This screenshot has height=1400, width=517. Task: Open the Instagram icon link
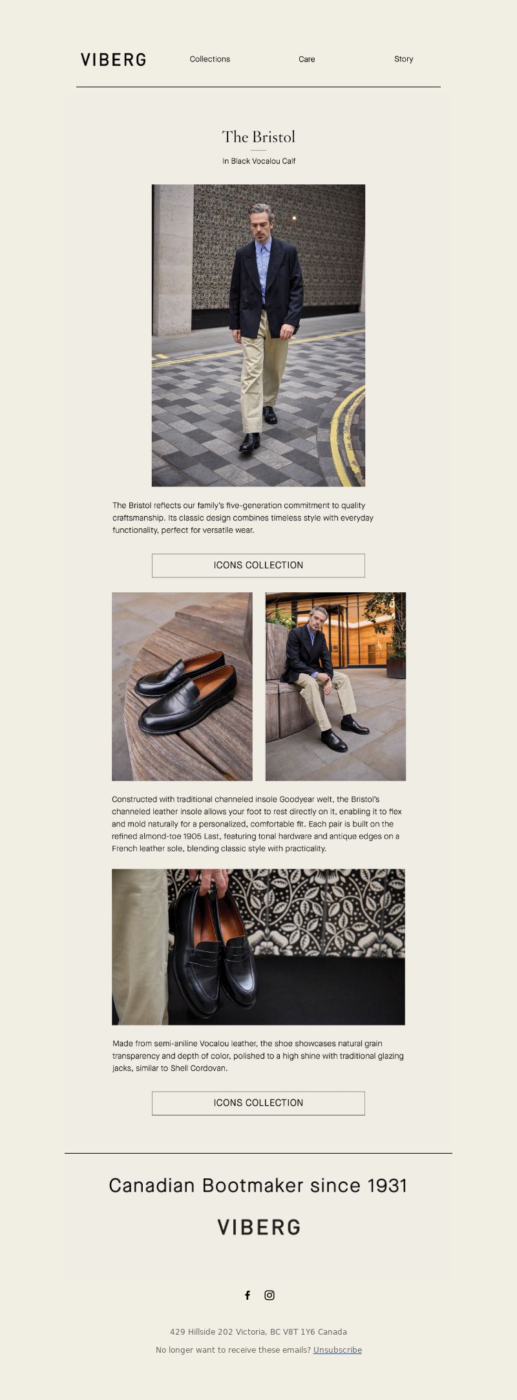coord(269,1295)
